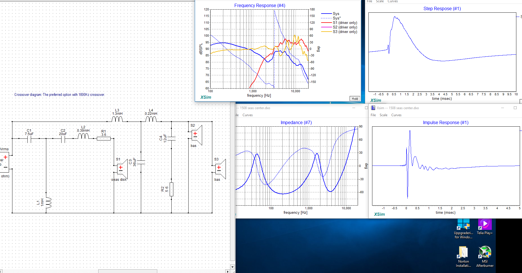Click the R2 5.6 ohm resistor
The height and width of the screenshot is (273, 522).
[171, 189]
